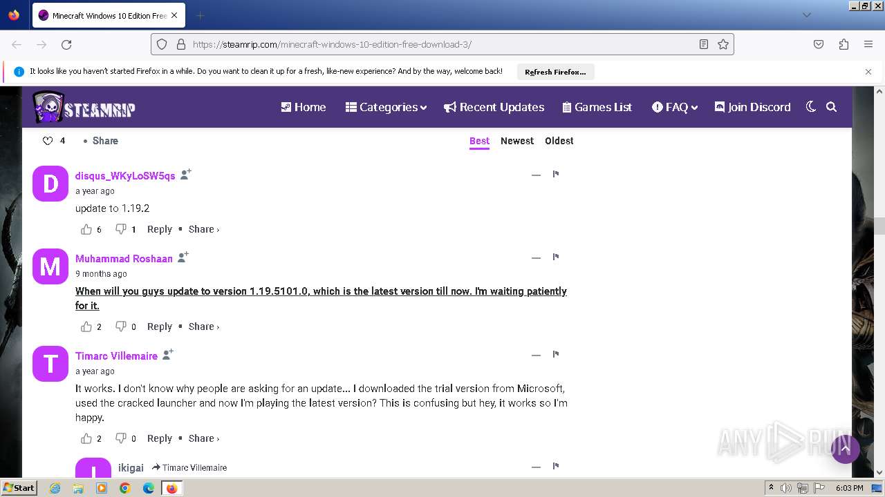Screen dimensions: 885x497
Task: Open disqus_WKyLoSW5qs profile name
Action: 125,176
